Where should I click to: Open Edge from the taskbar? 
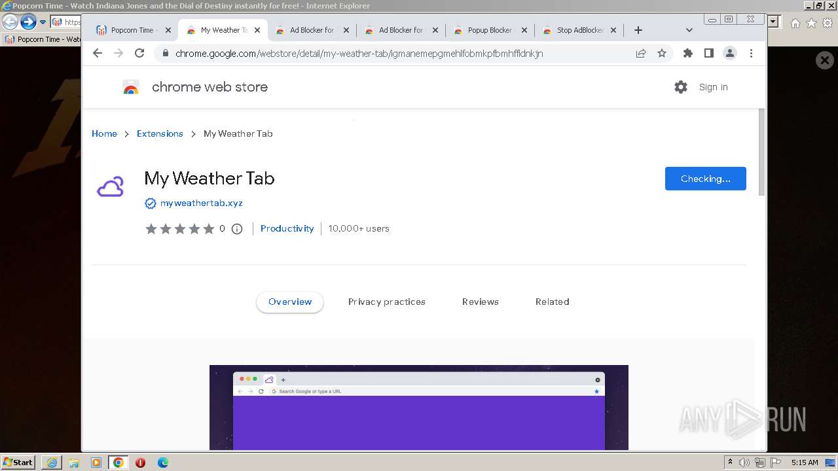point(162,462)
